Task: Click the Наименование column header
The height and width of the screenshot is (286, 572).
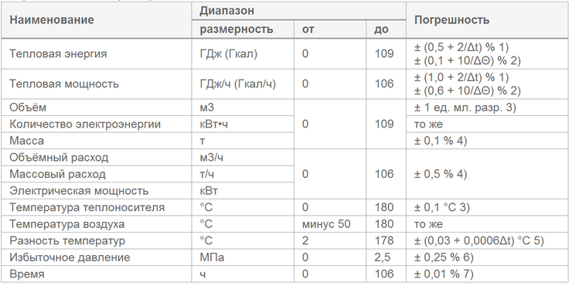Action: click(x=97, y=19)
